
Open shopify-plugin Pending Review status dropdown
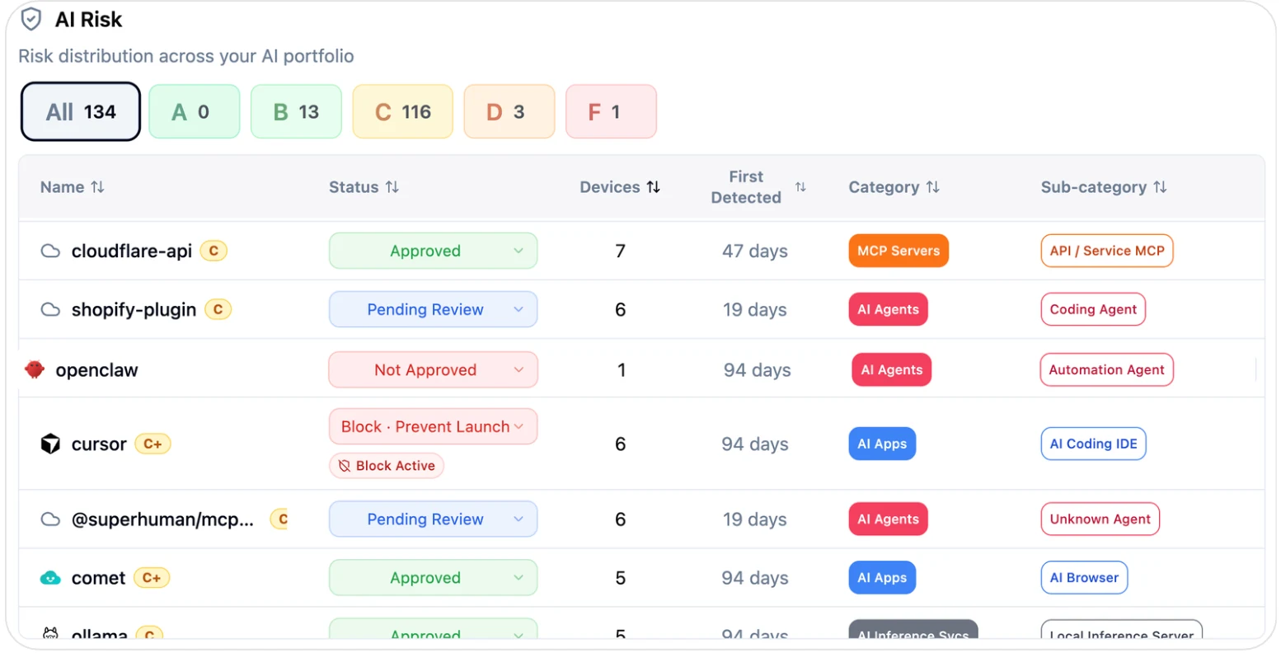(x=434, y=309)
